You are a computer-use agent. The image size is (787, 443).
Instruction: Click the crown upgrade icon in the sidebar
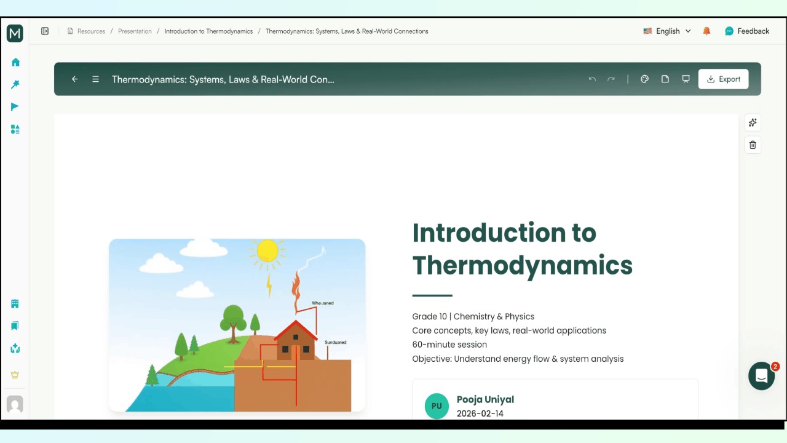pos(15,375)
